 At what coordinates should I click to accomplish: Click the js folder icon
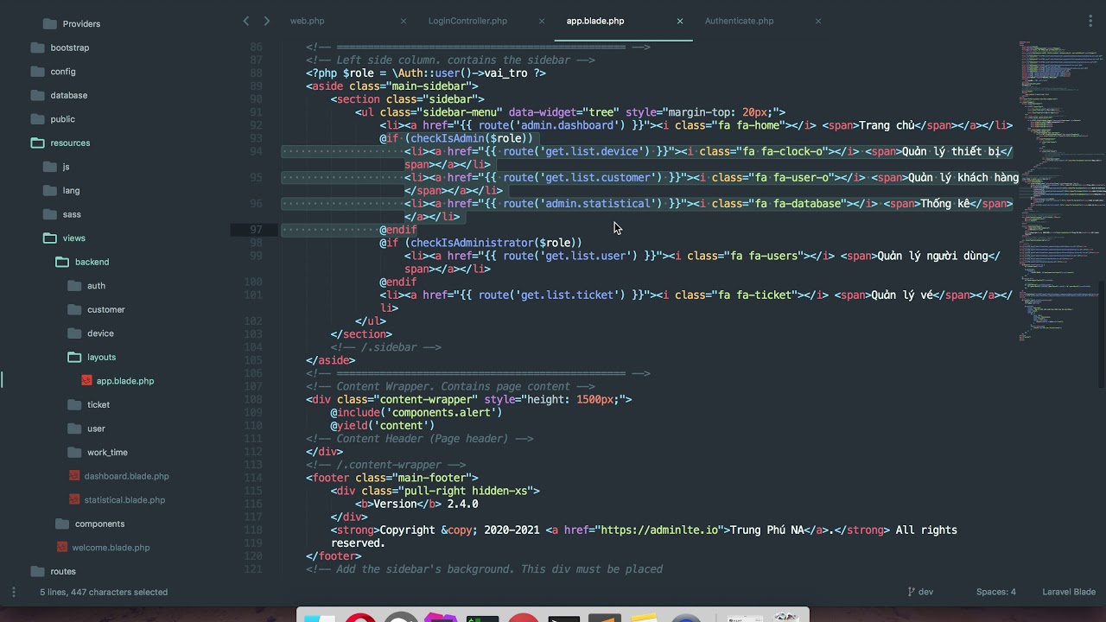point(49,167)
